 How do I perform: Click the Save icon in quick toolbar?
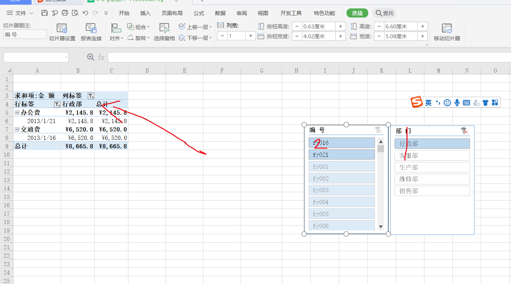[44, 13]
